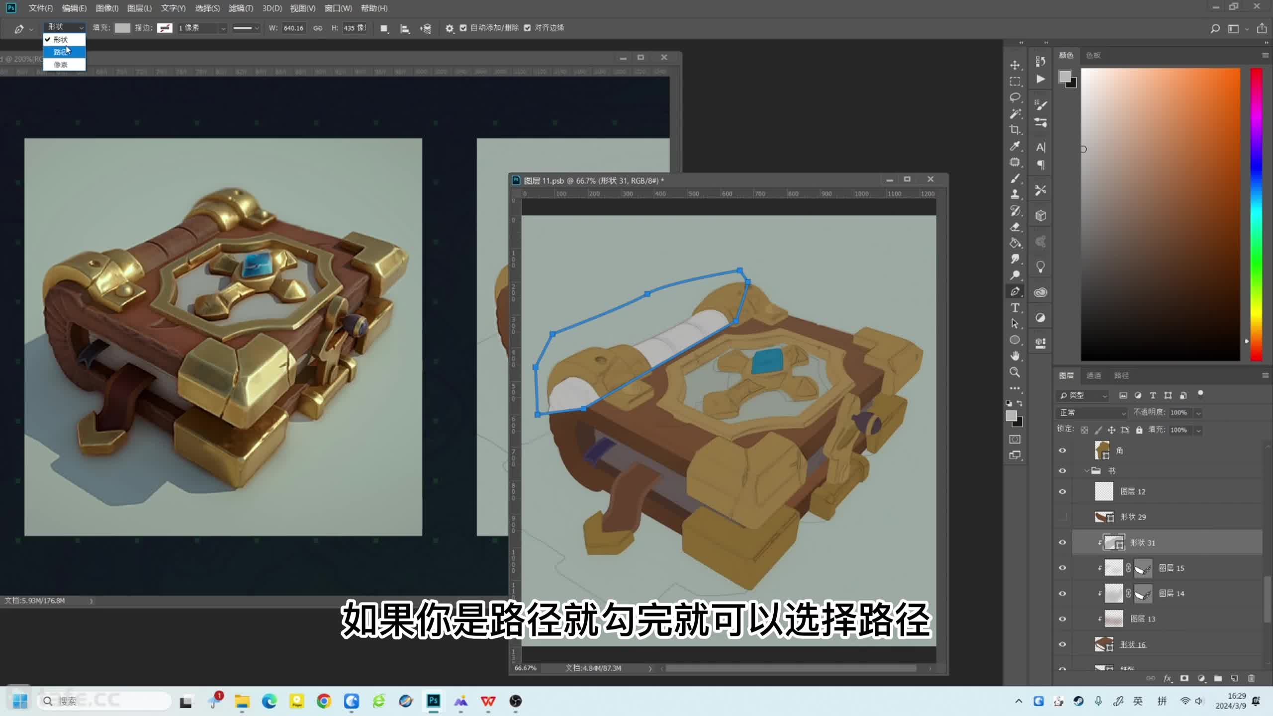Select the Rectangular Marquee tool
The width and height of the screenshot is (1273, 716).
pos(1015,82)
